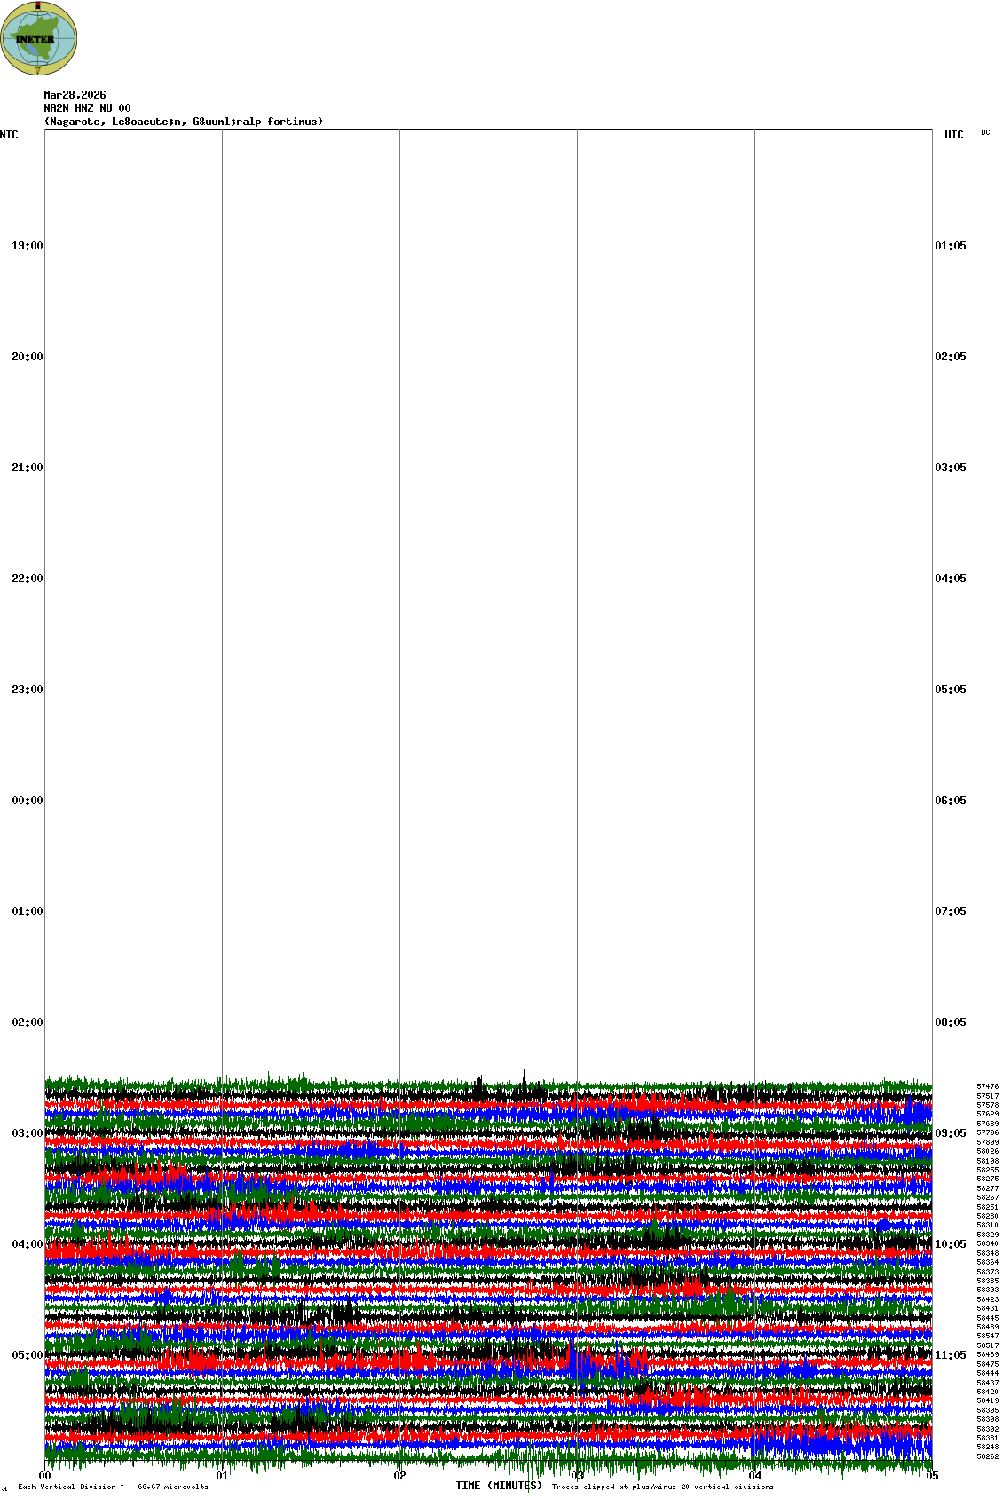Click the 01:05 UTC time label
Viewport: 1003px width, 1499px height.
click(951, 246)
